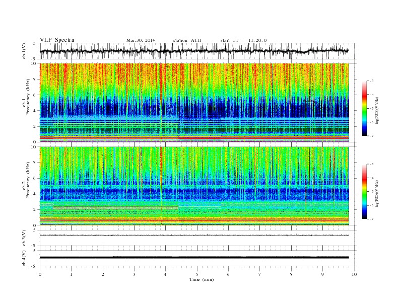Click the 'ch.4(V)' axis label
The image size is (399, 308).
pos(24,258)
